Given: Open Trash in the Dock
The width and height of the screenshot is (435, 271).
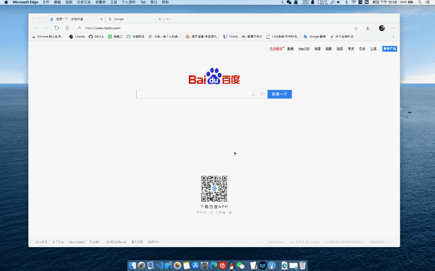Looking at the screenshot, I should tap(302, 265).
